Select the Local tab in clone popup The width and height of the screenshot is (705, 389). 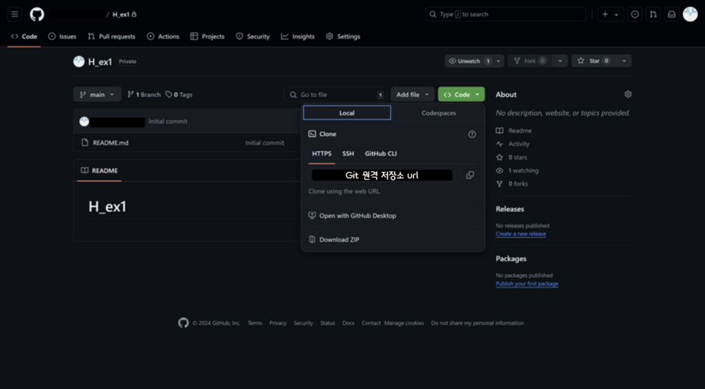click(347, 113)
